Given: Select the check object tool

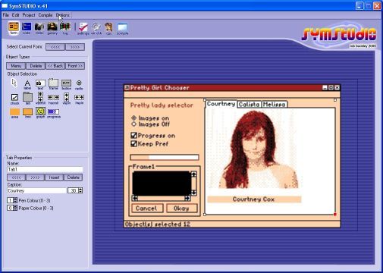Looking at the screenshot, I should 14,99.
